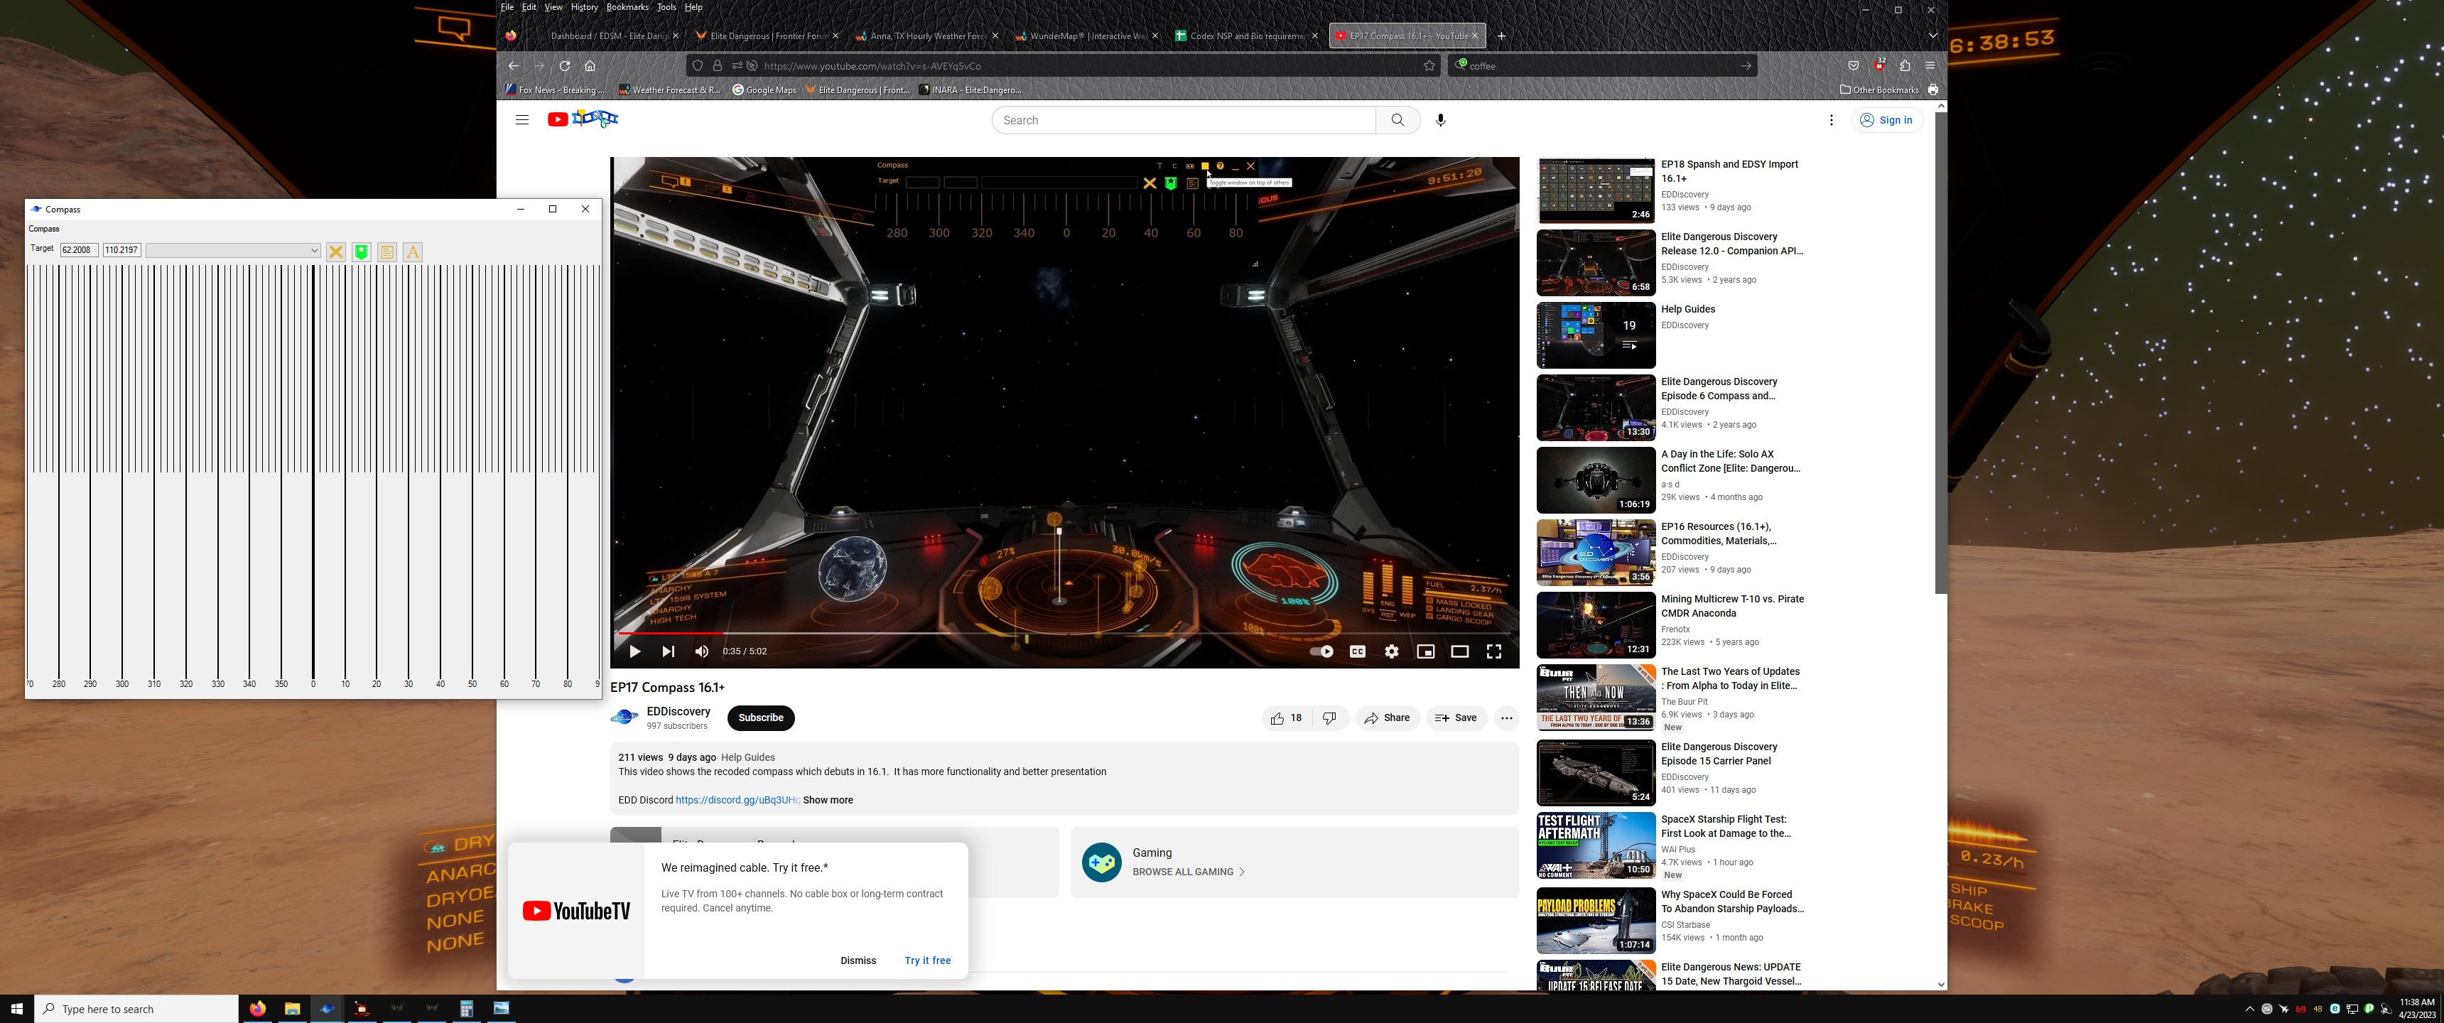Open the Google Maps bookmark
Viewport: 2444px width, 1023px height.
click(764, 90)
